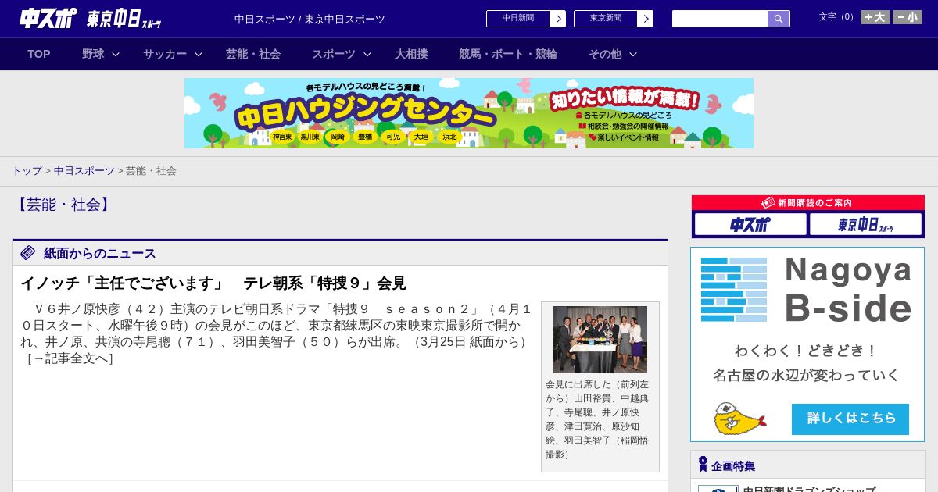Click the photo caption 会見に出席した
938x492 pixels.
pyautogui.click(x=597, y=419)
